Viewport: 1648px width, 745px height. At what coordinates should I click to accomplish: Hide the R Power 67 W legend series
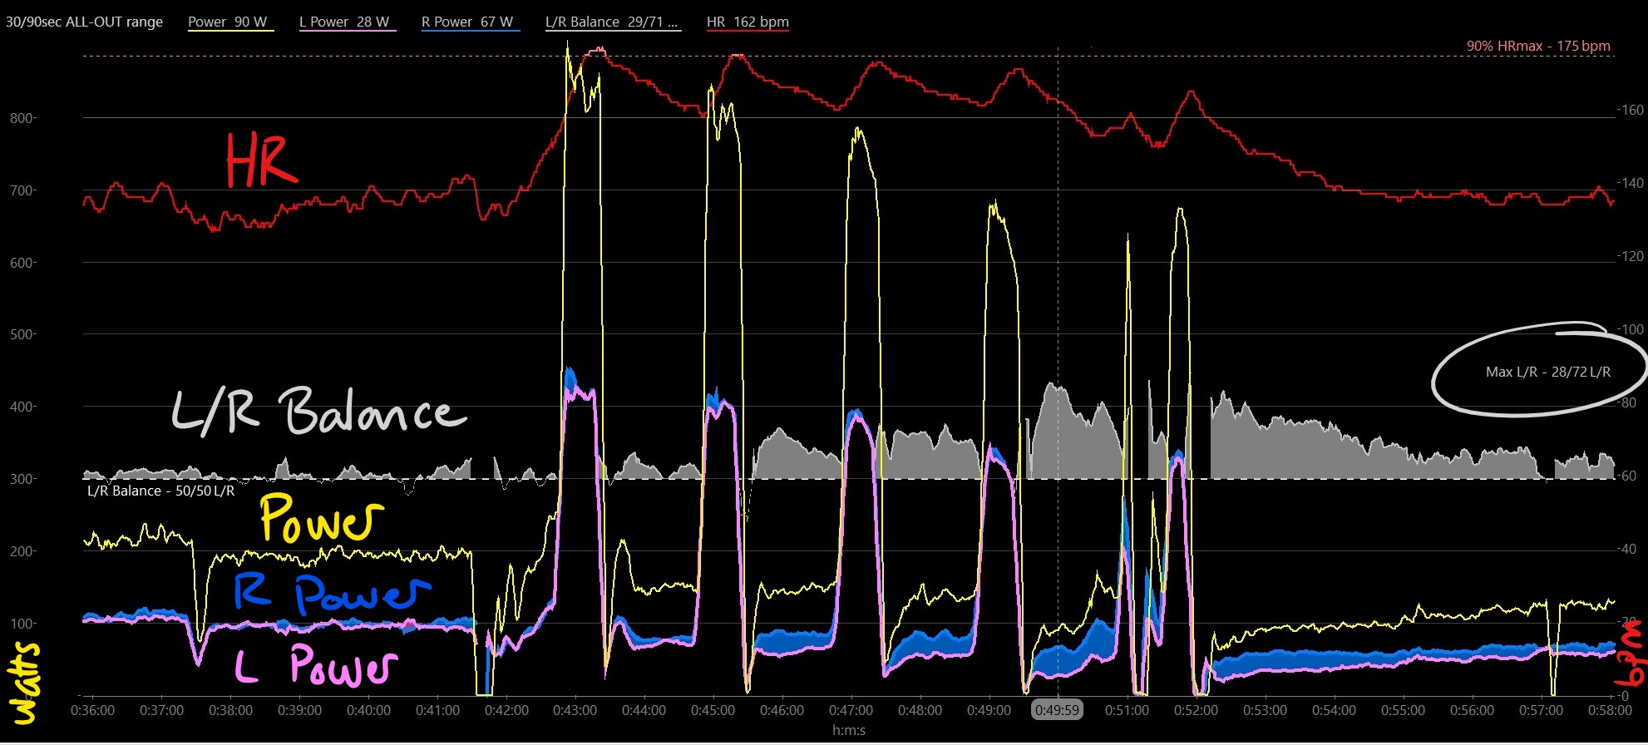tap(467, 22)
